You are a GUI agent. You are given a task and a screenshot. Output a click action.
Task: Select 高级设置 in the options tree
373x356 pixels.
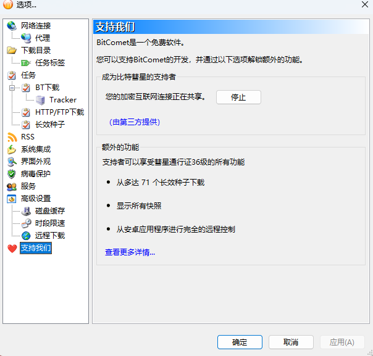36,199
